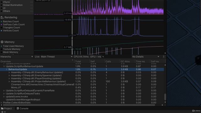Toggle VSync category in CPU chart
The width and height of the screenshot is (201, 113).
pyautogui.click(x=1, y=2)
